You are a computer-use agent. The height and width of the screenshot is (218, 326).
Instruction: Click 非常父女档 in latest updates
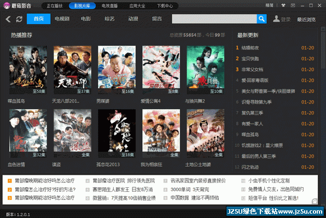[x=252, y=70]
